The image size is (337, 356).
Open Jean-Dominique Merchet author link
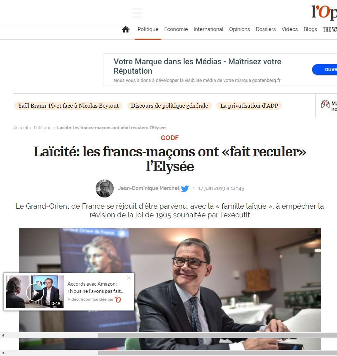(x=149, y=188)
